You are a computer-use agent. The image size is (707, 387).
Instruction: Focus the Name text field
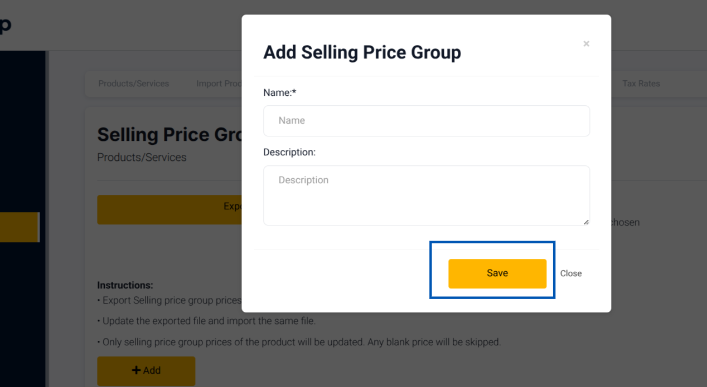(x=427, y=121)
